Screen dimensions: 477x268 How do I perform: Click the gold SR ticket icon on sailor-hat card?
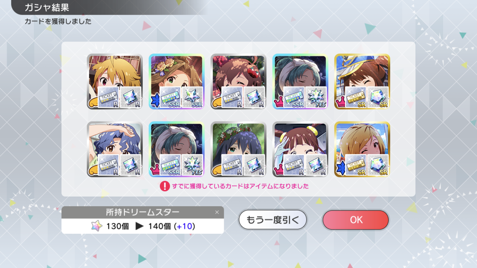[356, 97]
